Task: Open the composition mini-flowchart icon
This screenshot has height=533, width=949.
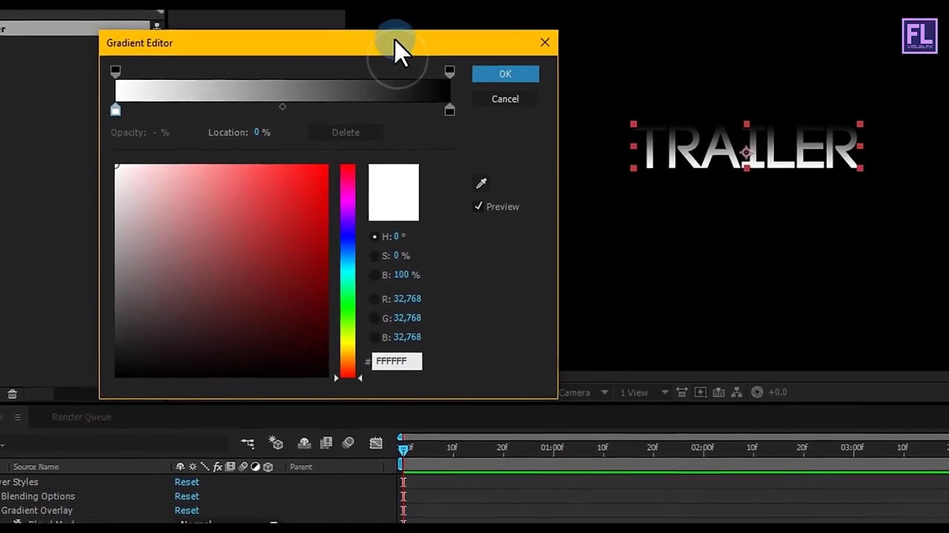Action: pyautogui.click(x=248, y=443)
